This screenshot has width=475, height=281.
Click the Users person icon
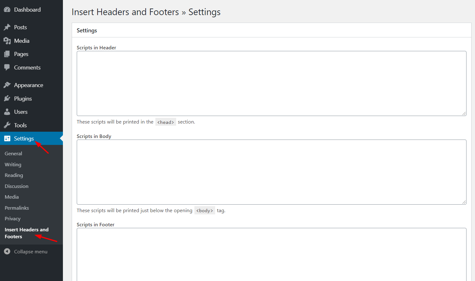click(7, 112)
